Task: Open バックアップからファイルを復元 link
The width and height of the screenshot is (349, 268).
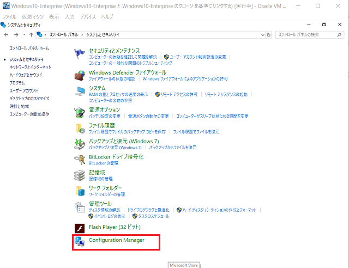Action: [x=173, y=148]
